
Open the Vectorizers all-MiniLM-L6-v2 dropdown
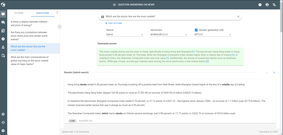click(x=169, y=35)
